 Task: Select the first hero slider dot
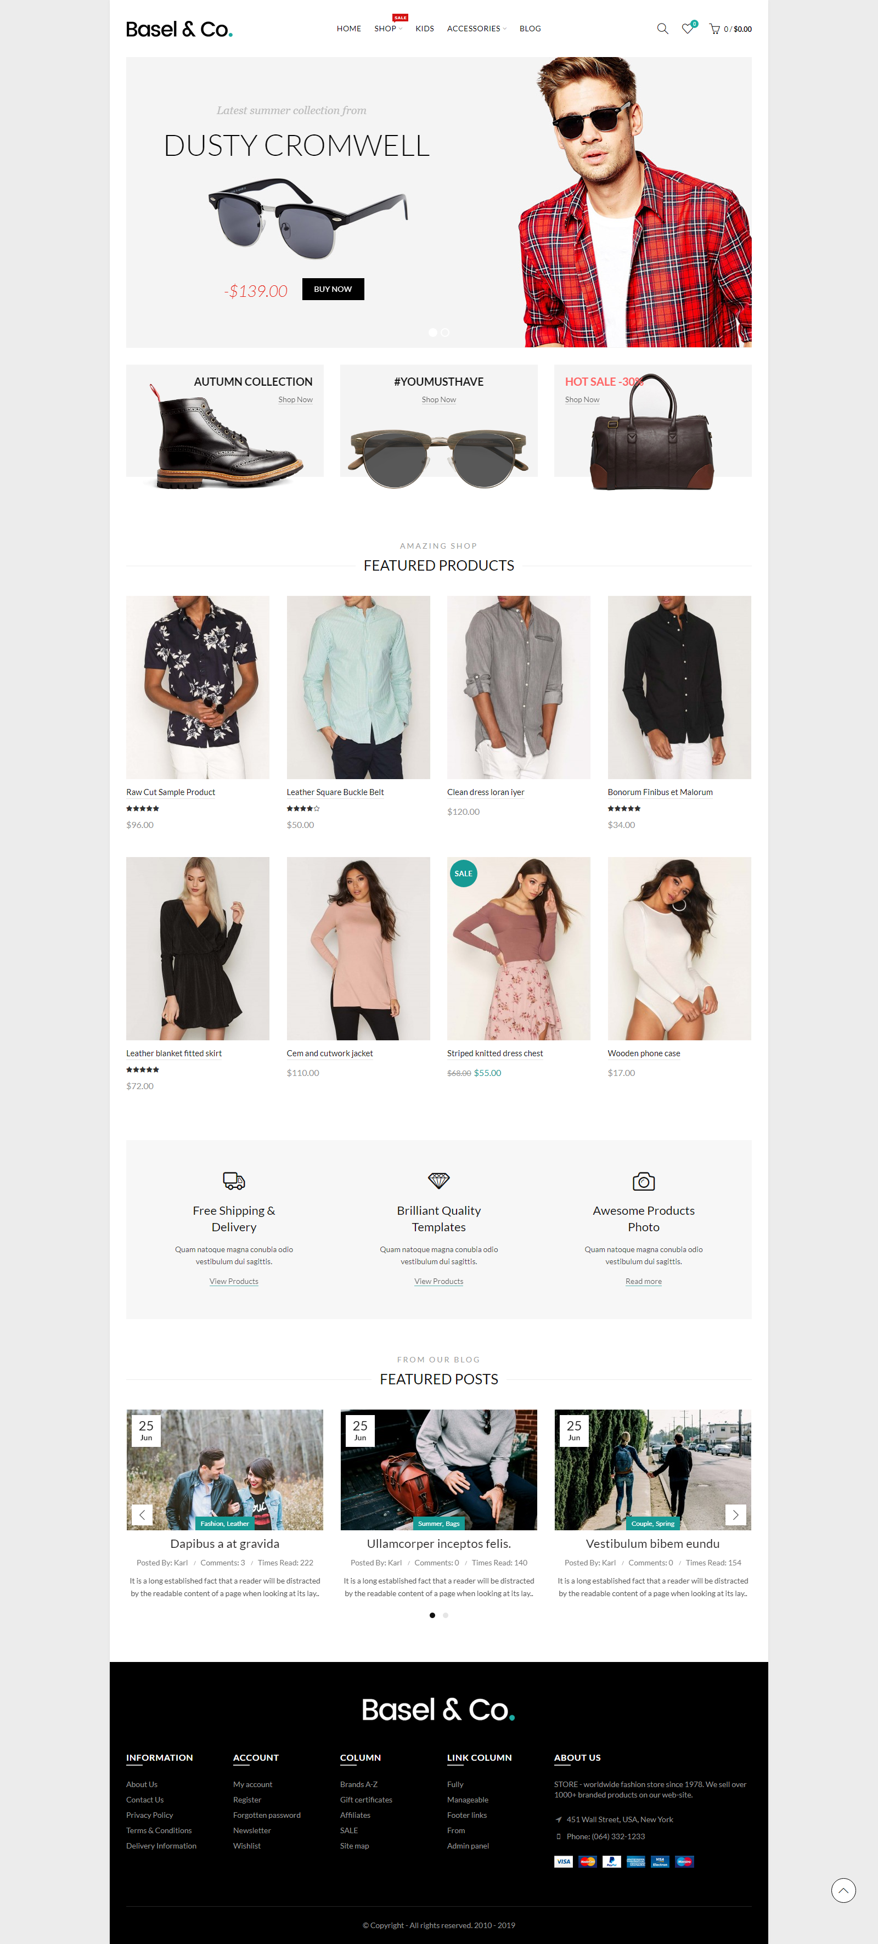pyautogui.click(x=432, y=332)
